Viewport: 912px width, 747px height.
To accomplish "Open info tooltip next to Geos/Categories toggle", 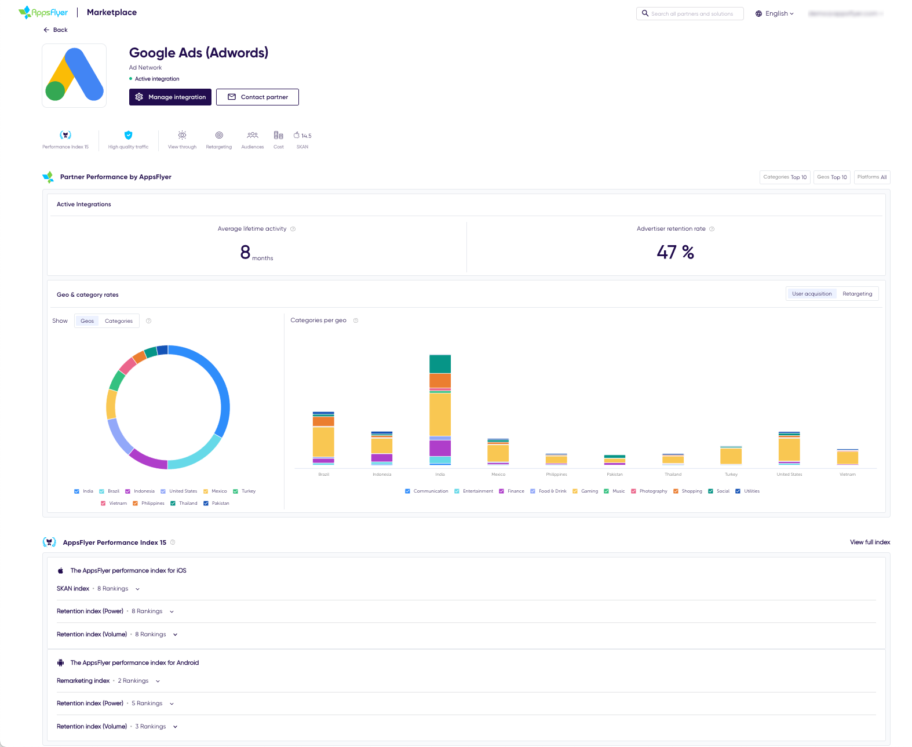I will click(x=149, y=321).
